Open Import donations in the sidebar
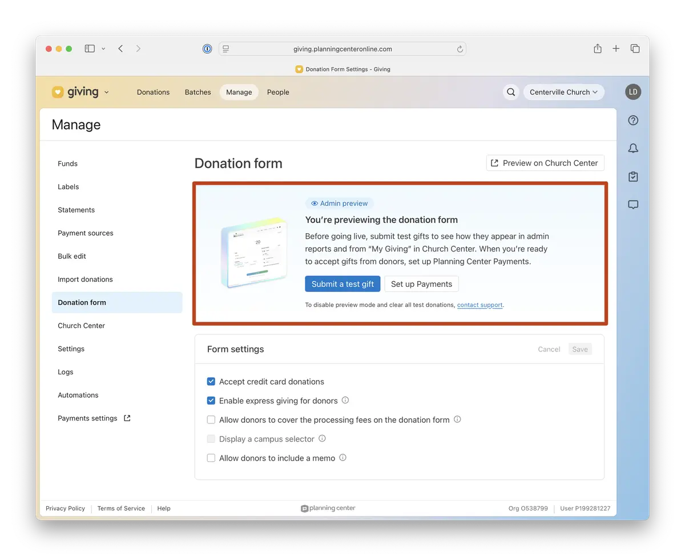This screenshot has width=685, height=556. (x=117, y=279)
